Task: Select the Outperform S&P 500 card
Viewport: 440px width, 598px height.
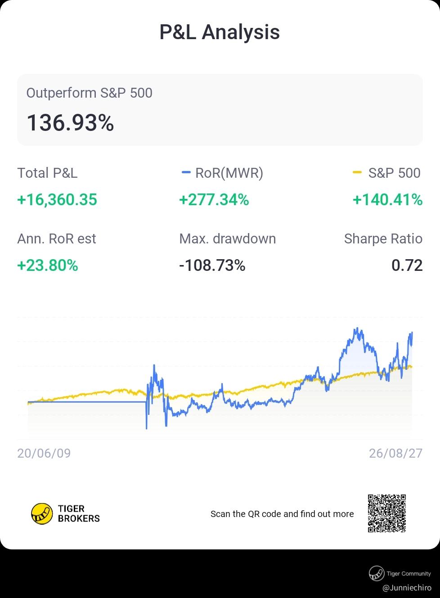Action: tap(220, 110)
